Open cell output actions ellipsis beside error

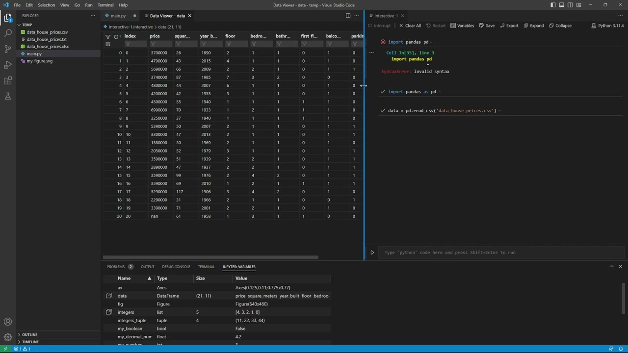pyautogui.click(x=371, y=52)
